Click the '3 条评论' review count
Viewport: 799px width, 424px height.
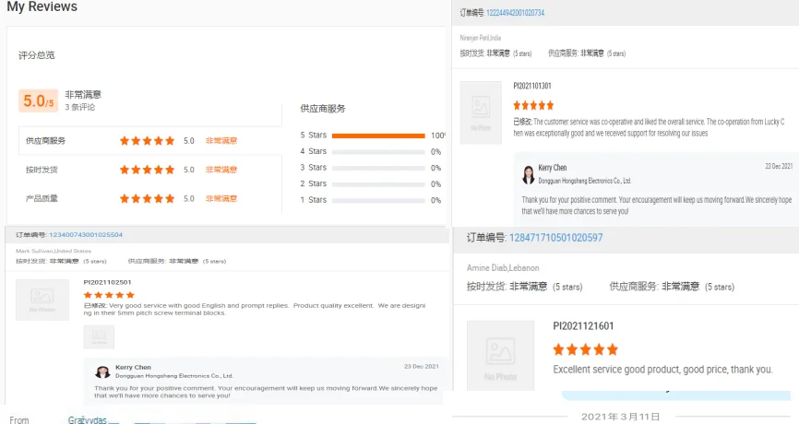pos(80,107)
